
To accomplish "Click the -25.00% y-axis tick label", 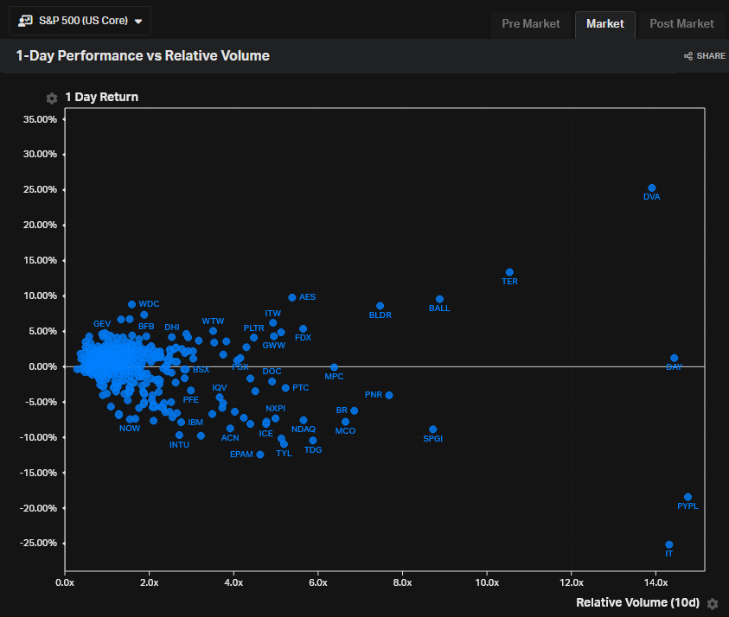I will pos(38,544).
